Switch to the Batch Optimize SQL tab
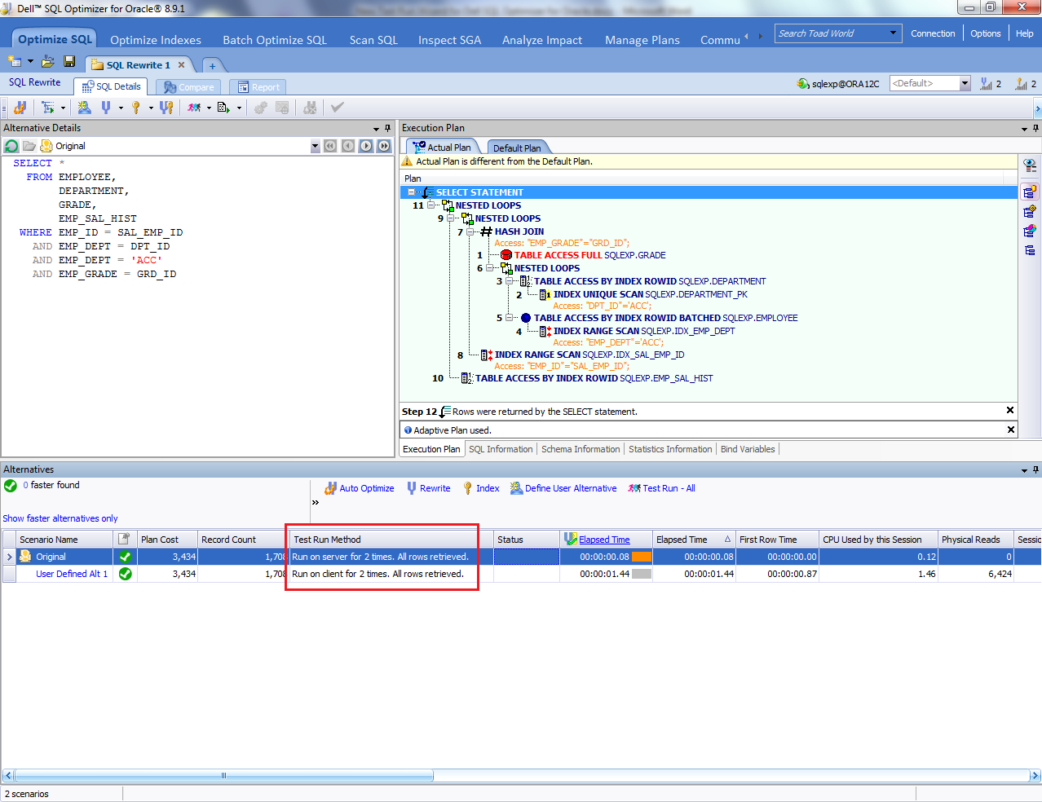The image size is (1042, 802). 275,40
